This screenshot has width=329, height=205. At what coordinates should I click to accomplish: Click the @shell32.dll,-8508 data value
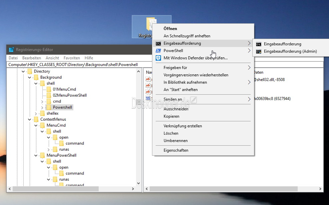[x=269, y=80]
